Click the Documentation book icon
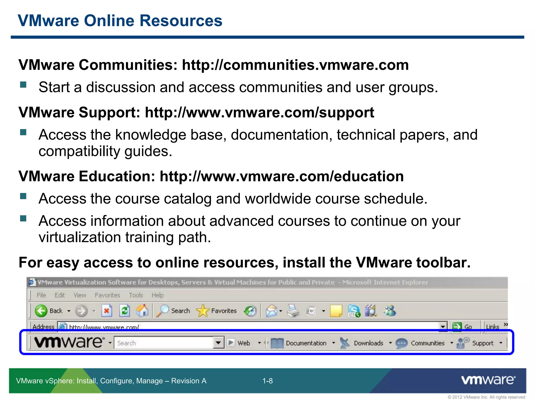 click(277, 343)
